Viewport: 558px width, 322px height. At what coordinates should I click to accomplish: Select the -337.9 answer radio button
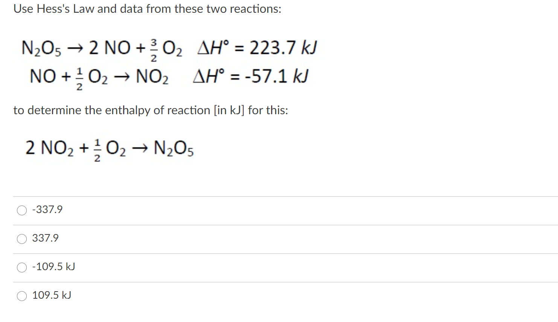point(21,210)
